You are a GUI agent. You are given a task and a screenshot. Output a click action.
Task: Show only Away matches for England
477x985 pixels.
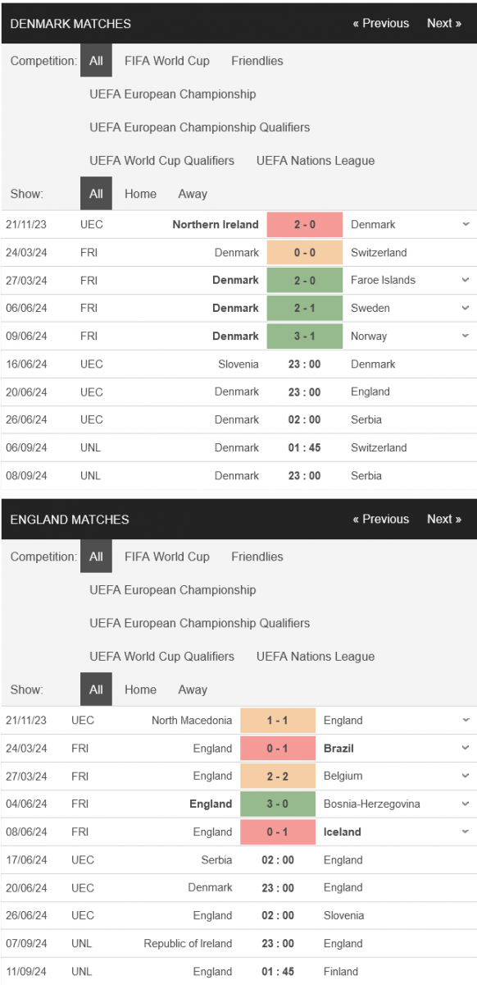(x=193, y=689)
